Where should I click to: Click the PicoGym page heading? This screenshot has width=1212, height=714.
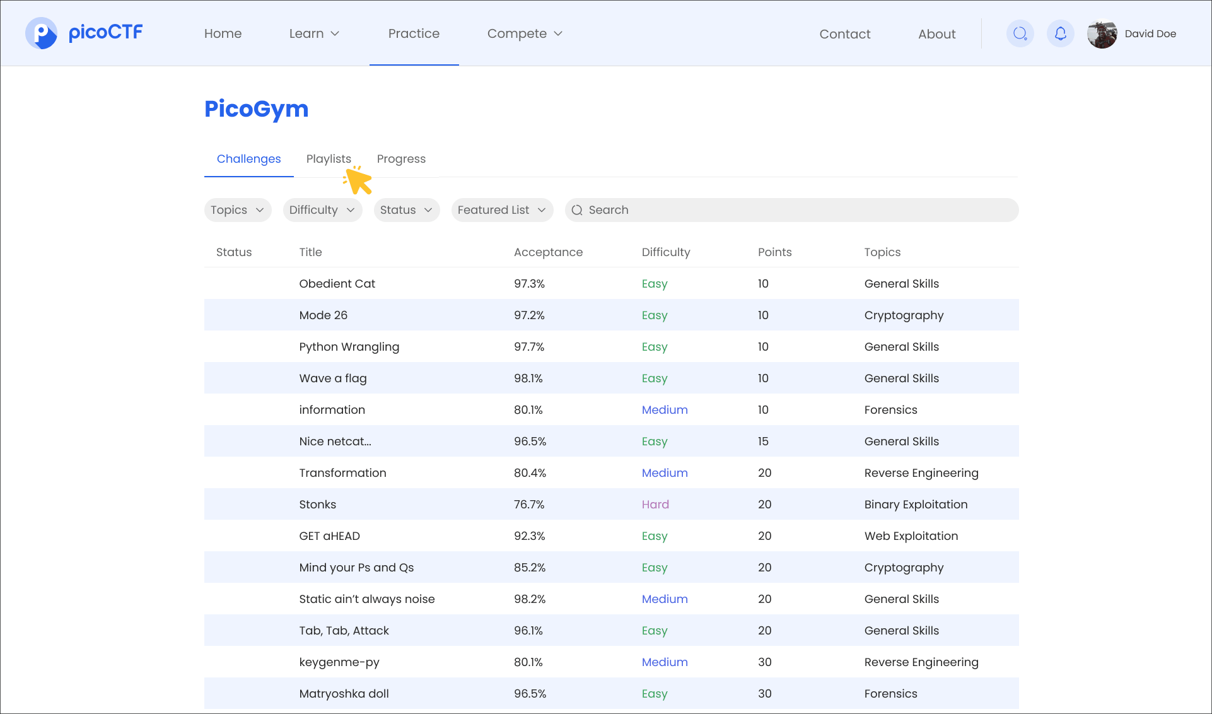tap(256, 109)
